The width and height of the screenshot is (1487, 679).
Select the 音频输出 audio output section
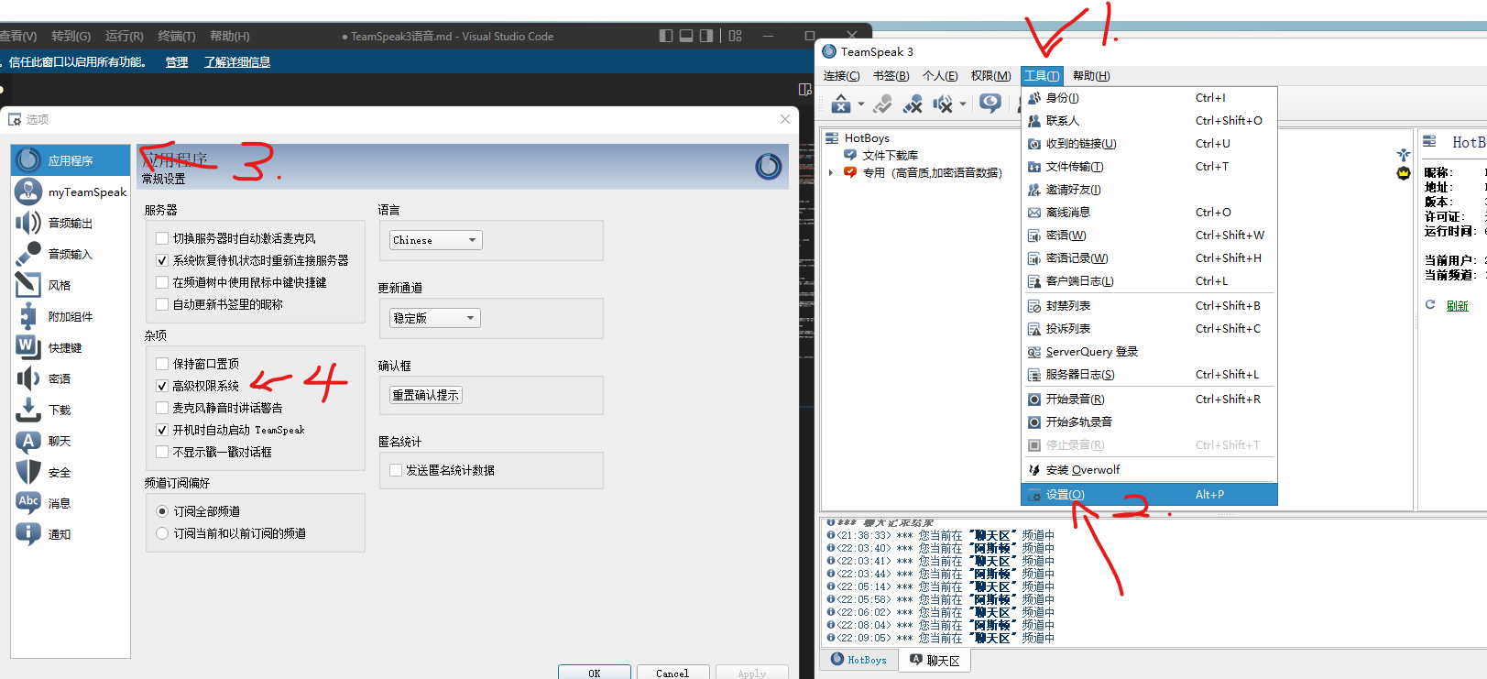[x=70, y=224]
